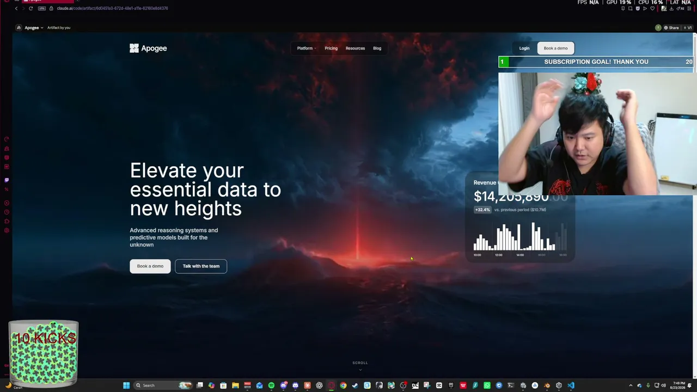The image size is (697, 392).
Task: Focus the claude.ai address bar
Action: click(x=112, y=8)
